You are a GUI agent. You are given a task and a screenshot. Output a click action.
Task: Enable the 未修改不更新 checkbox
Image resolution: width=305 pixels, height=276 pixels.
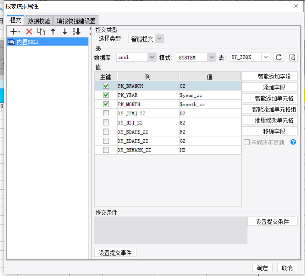tap(247, 142)
